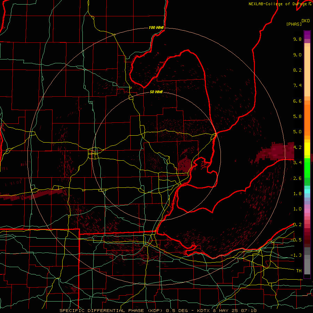
Task: Click the 7.4 scale value
Action: (x=297, y=86)
